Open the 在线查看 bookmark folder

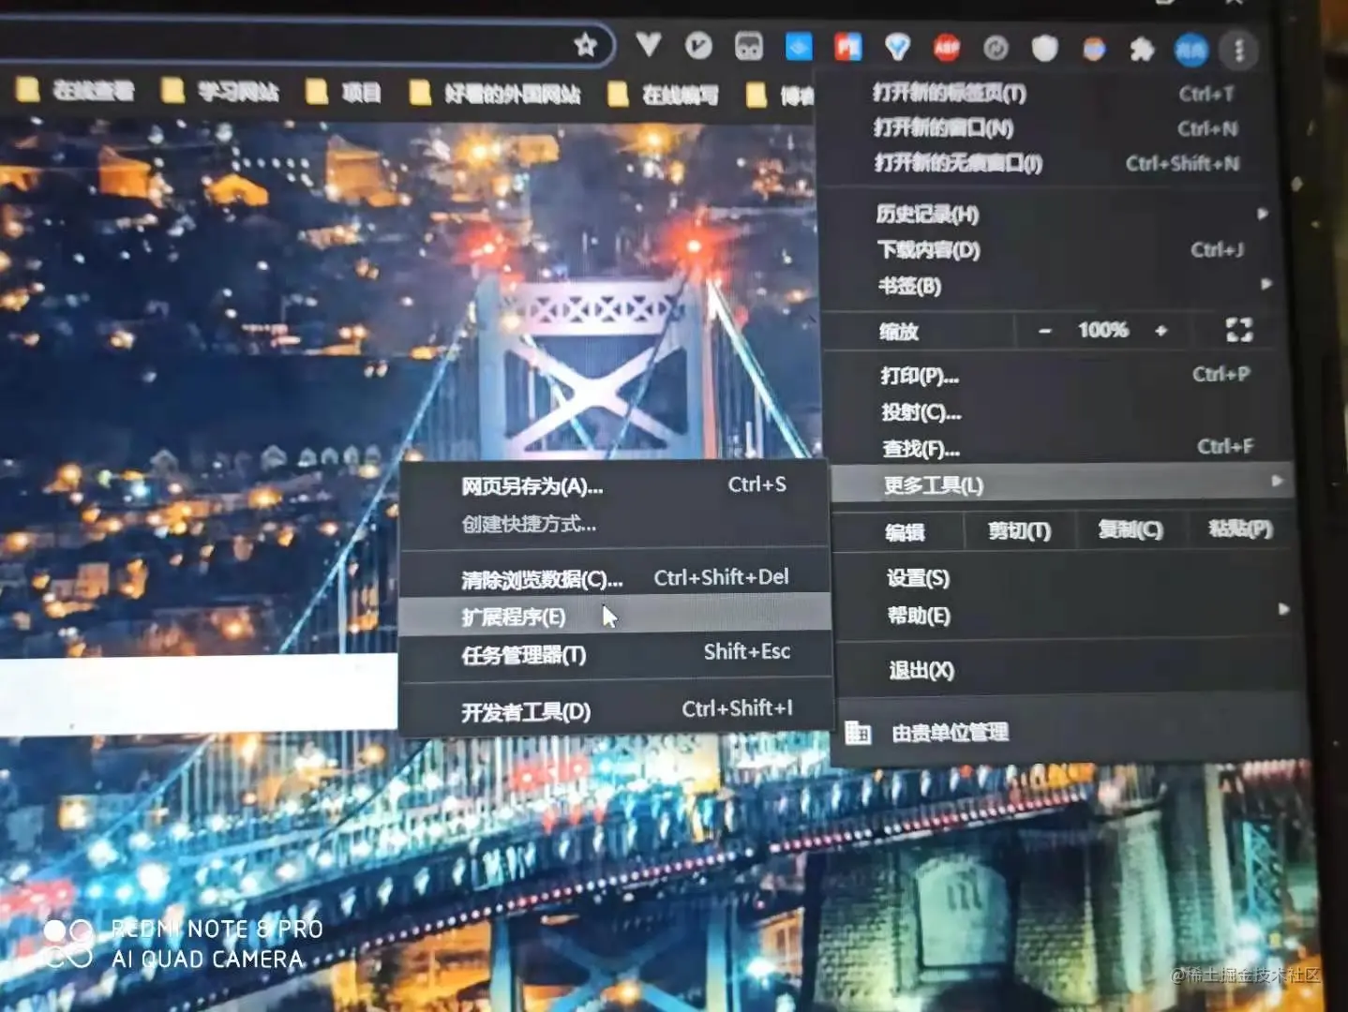pyautogui.click(x=77, y=91)
